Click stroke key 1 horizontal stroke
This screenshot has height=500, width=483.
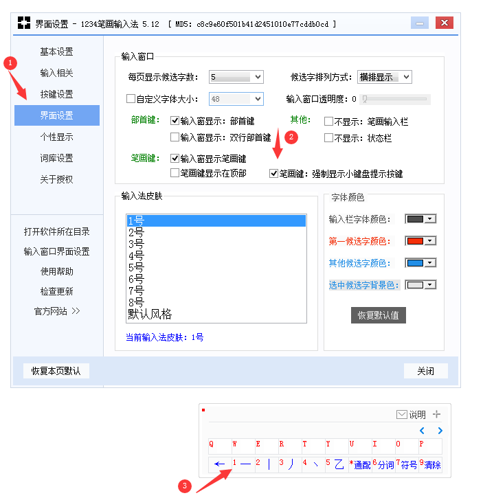pos(243,464)
